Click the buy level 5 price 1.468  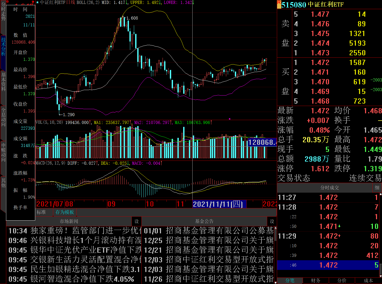[320, 101]
